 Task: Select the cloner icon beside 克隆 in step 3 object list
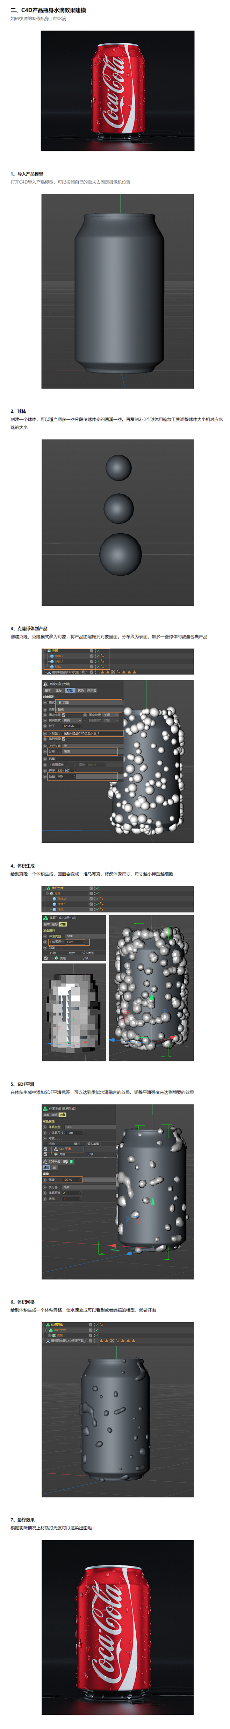(x=50, y=650)
